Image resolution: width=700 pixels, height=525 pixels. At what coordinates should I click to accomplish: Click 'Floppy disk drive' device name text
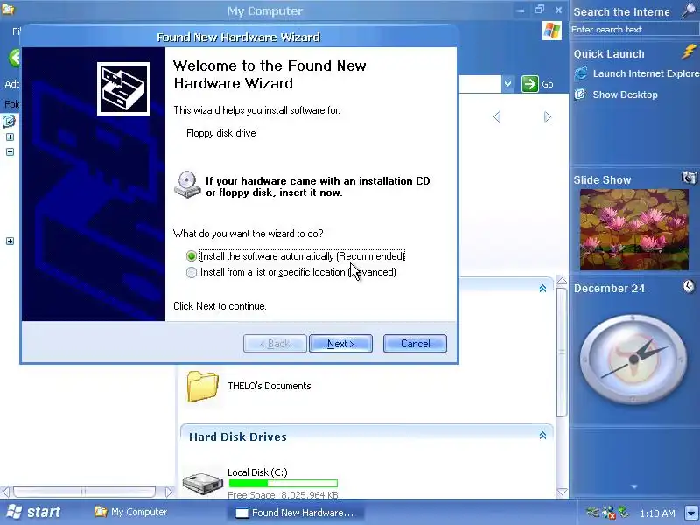click(221, 133)
